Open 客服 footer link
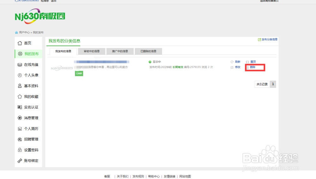The image size is (316, 179). [107, 176]
